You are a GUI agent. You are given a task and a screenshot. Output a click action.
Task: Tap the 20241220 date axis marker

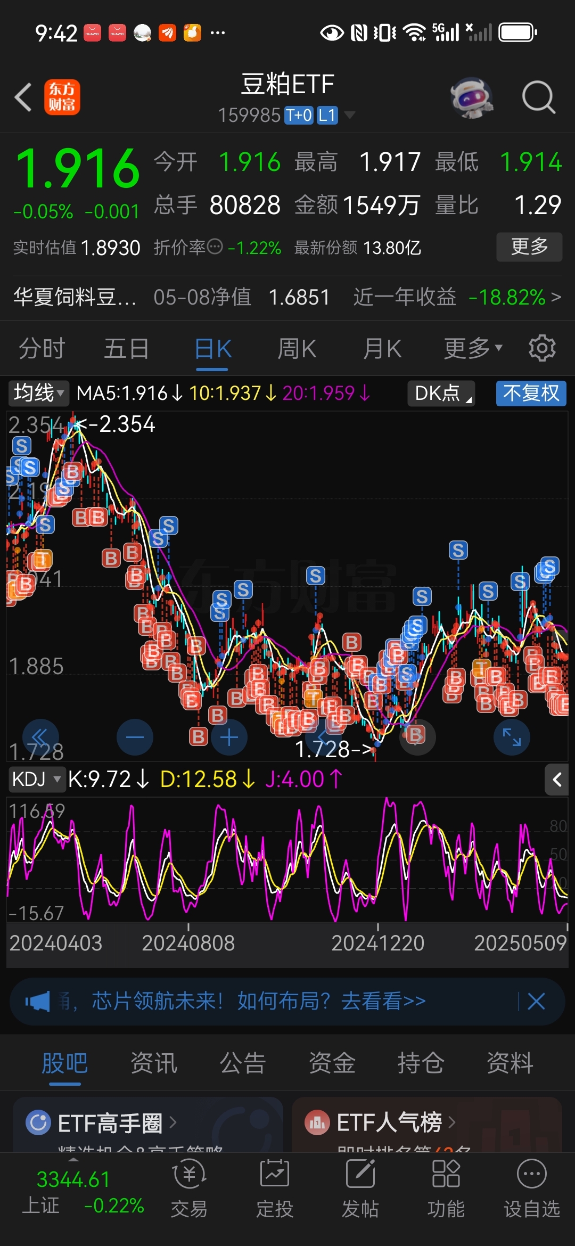click(x=377, y=944)
